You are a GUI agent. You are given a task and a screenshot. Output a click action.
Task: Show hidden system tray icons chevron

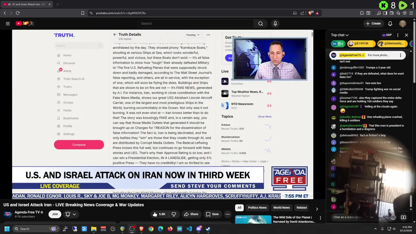coord(375,229)
